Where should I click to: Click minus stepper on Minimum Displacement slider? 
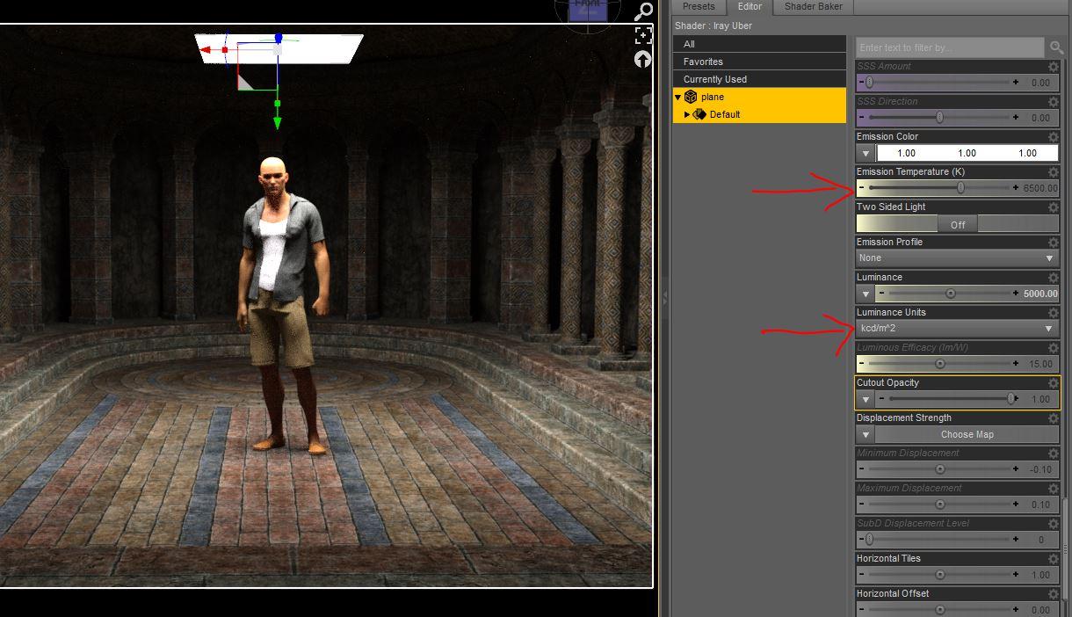coord(862,469)
